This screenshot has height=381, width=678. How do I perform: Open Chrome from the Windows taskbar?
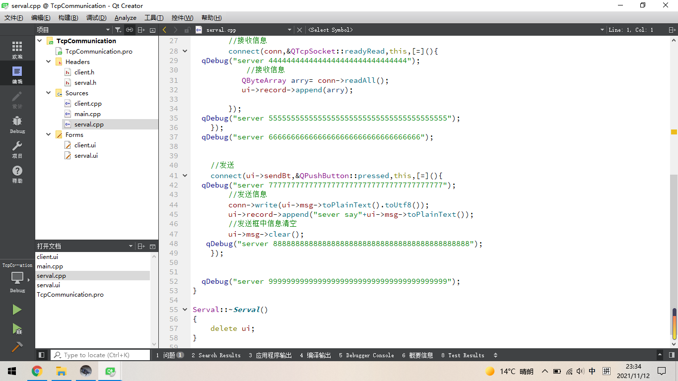coord(37,371)
